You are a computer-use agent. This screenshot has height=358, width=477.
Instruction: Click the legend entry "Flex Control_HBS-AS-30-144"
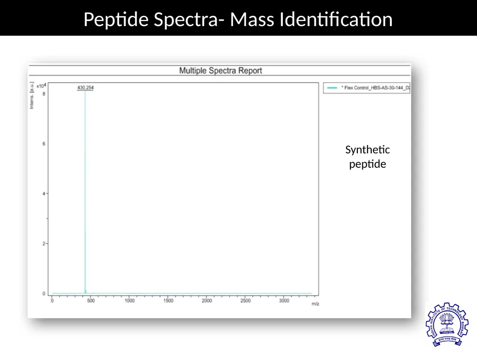pos(376,88)
